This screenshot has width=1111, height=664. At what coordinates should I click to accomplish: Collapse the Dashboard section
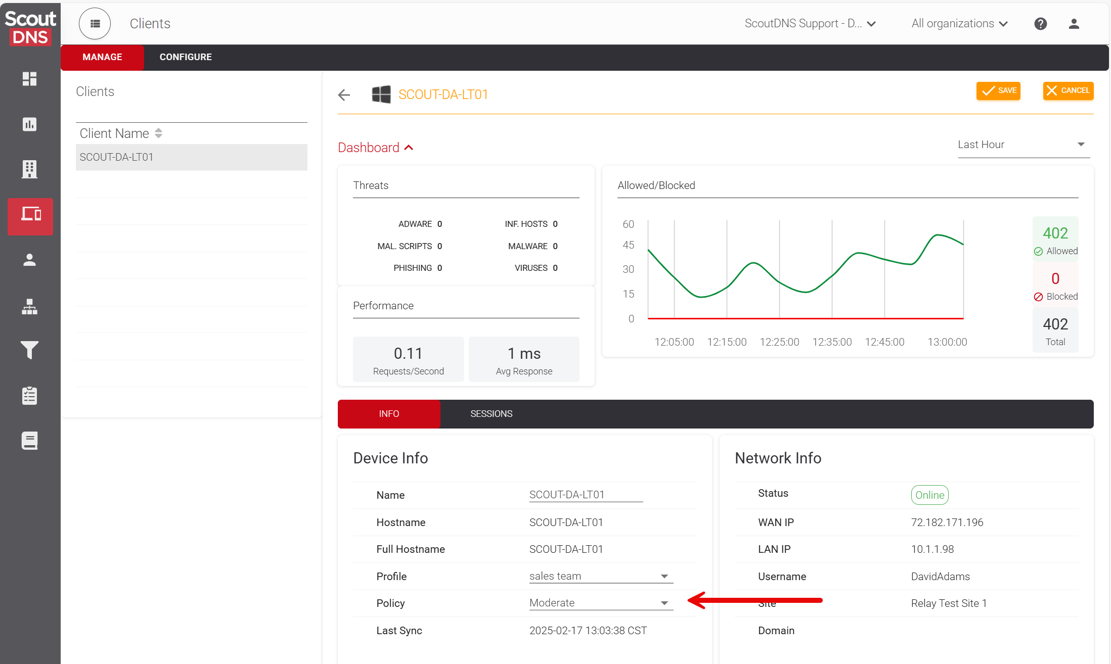pos(376,148)
